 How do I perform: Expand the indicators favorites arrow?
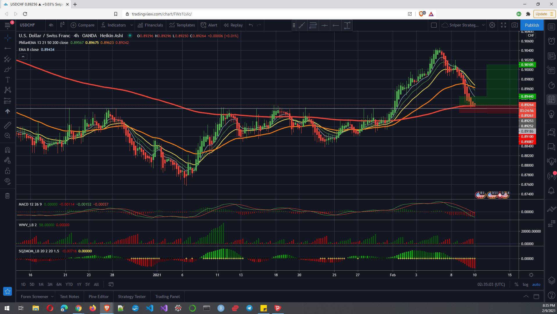(x=131, y=25)
